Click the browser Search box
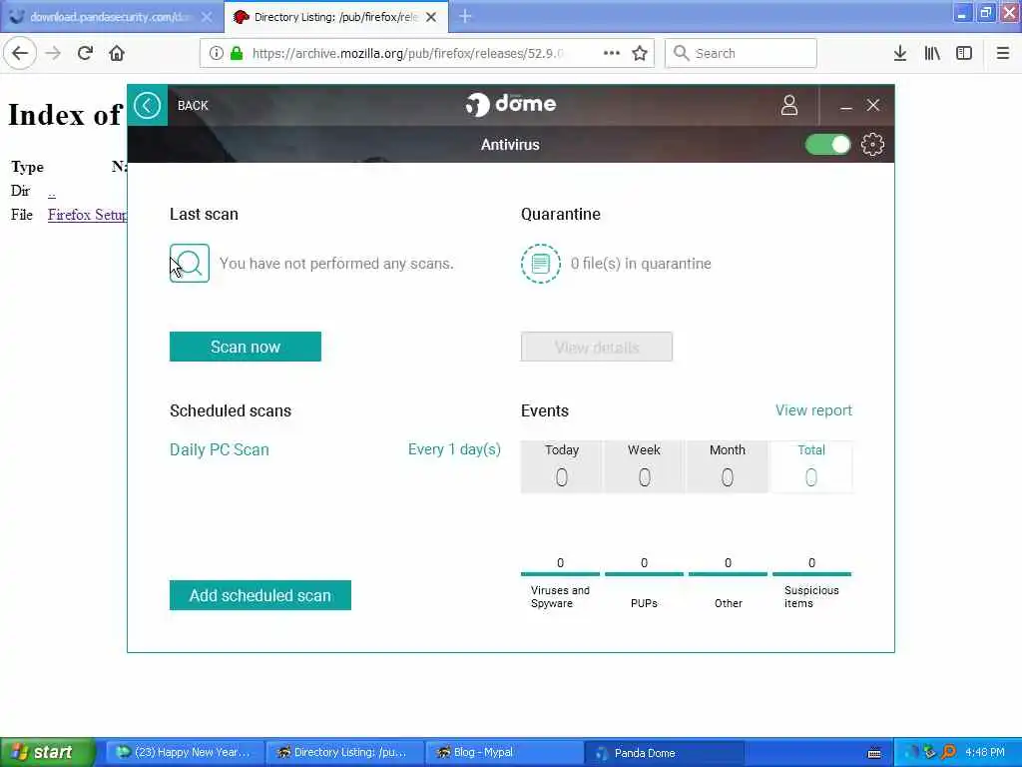This screenshot has width=1022, height=767. click(x=741, y=54)
